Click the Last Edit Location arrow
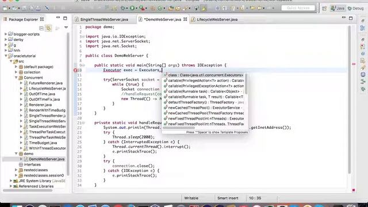The image size is (368, 207). coord(252,8)
